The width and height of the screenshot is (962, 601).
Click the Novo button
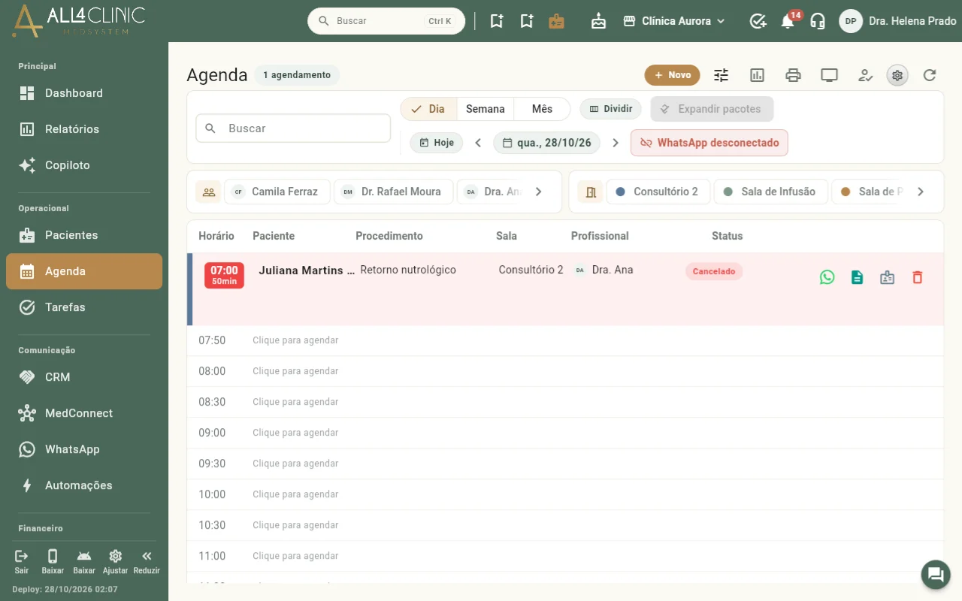672,75
